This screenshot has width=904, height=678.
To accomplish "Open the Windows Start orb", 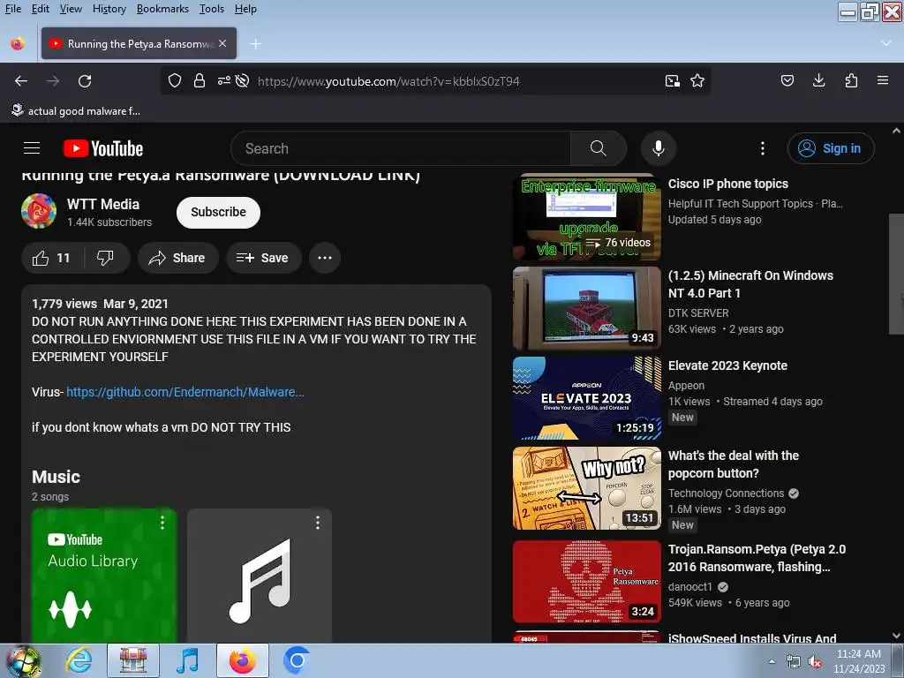I will coord(23,660).
